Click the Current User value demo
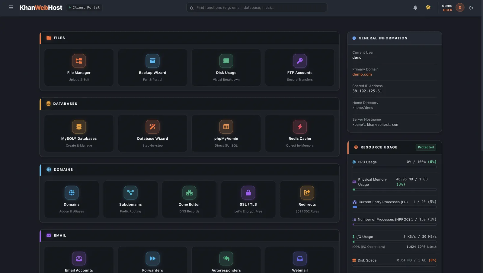This screenshot has width=483, height=273. pyautogui.click(x=357, y=58)
